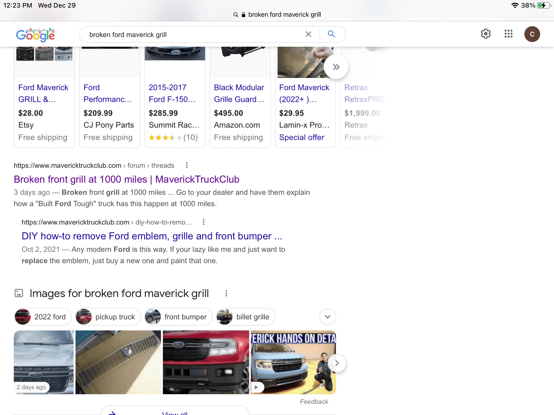Screen dimensions: 554x415
Task: Click the View all images button
Action: pos(175,411)
